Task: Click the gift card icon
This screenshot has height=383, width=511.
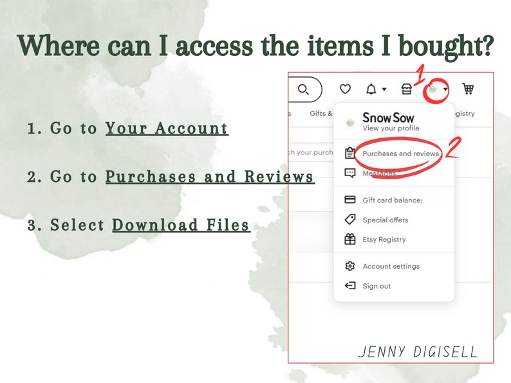Action: (x=350, y=199)
